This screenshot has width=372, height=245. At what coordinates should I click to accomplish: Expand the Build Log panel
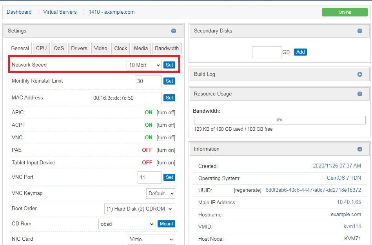pos(360,74)
